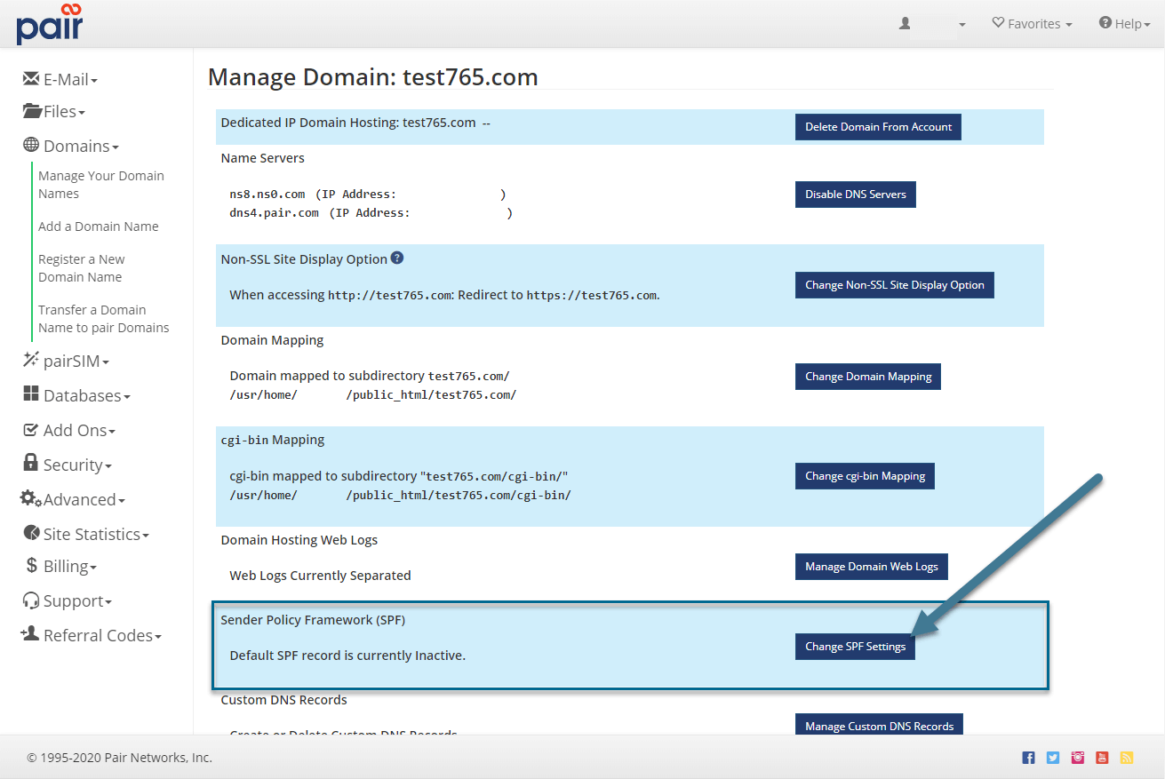Click the Non-SSL display option help icon
Image resolution: width=1165 pixels, height=779 pixels.
tap(396, 258)
